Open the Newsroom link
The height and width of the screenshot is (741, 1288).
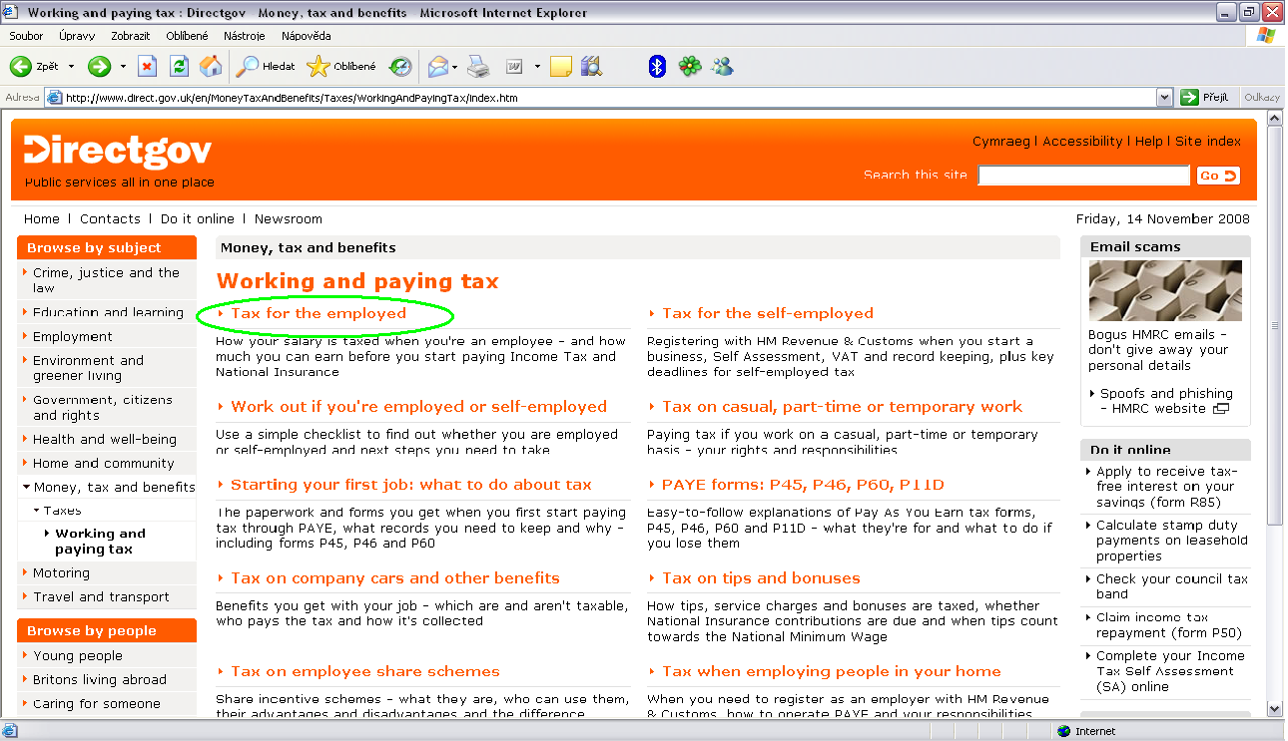[x=289, y=219]
